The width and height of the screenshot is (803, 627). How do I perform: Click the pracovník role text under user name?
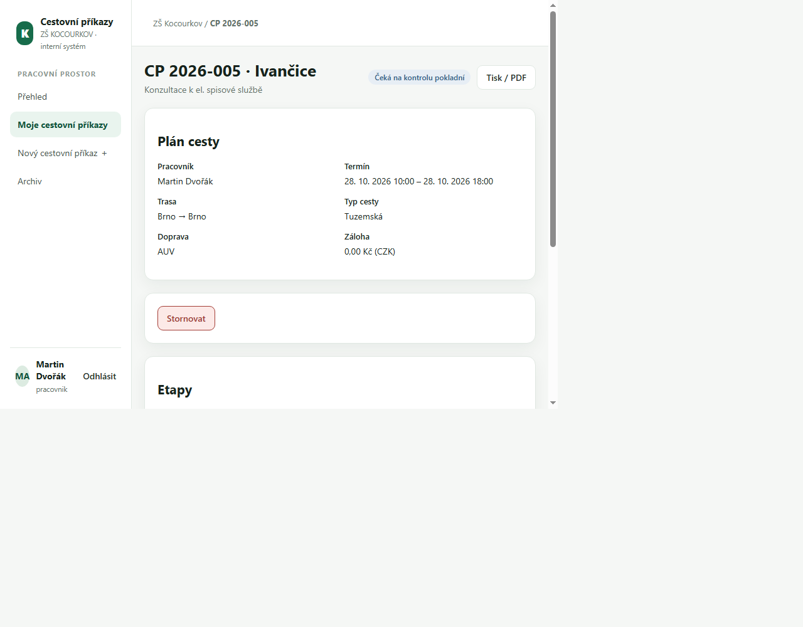[51, 389]
